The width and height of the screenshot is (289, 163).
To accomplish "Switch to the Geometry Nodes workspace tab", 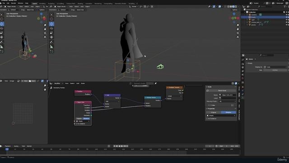I will tap(121, 4).
